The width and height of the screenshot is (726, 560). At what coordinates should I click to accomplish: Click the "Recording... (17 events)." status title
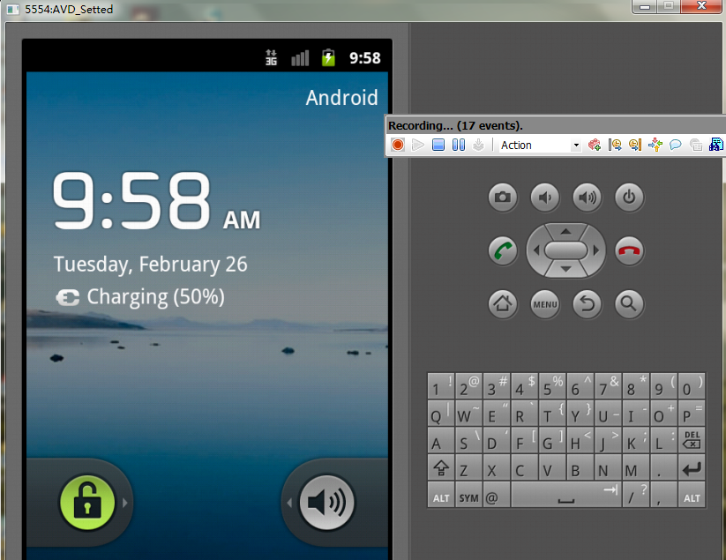click(455, 125)
